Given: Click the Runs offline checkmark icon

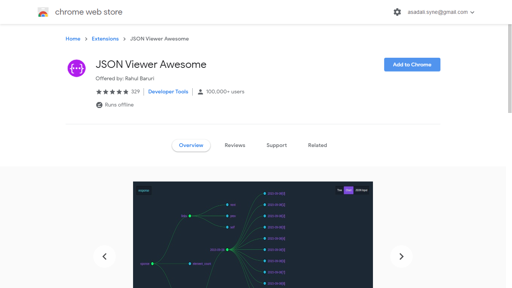Looking at the screenshot, I should [99, 105].
